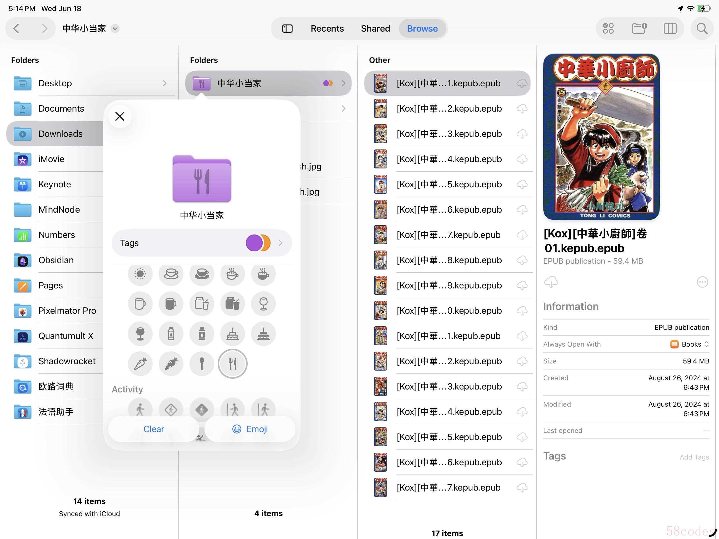The height and width of the screenshot is (539, 719).
Task: Switch to column view layout icon
Action: [670, 29]
